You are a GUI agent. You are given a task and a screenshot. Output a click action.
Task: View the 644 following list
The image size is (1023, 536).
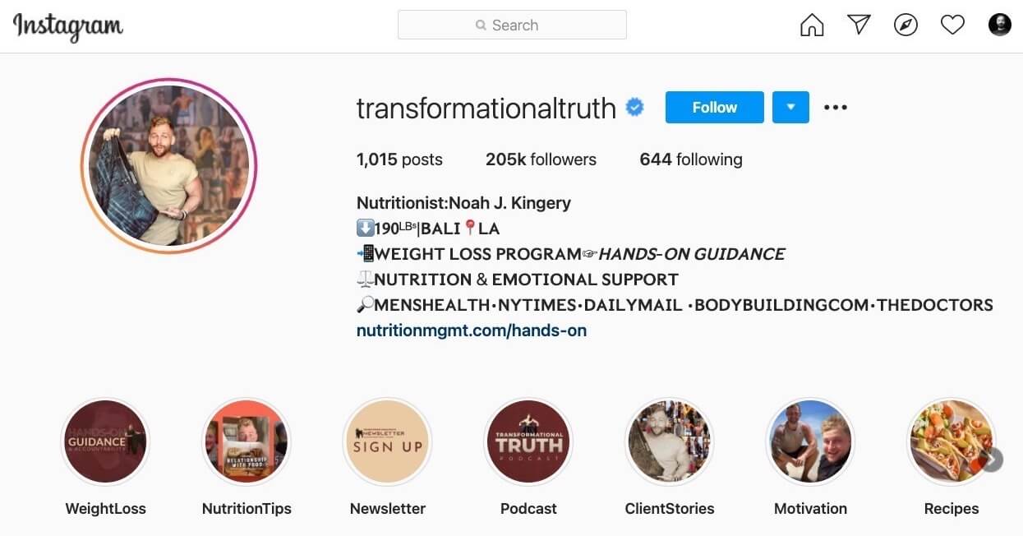pos(691,159)
